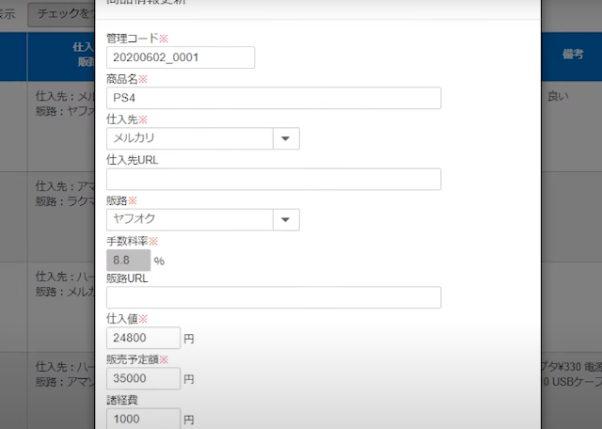Viewport: 602px width, 429px height.
Task: Click the 手数料率 field showing 8.8
Action: [x=129, y=260]
